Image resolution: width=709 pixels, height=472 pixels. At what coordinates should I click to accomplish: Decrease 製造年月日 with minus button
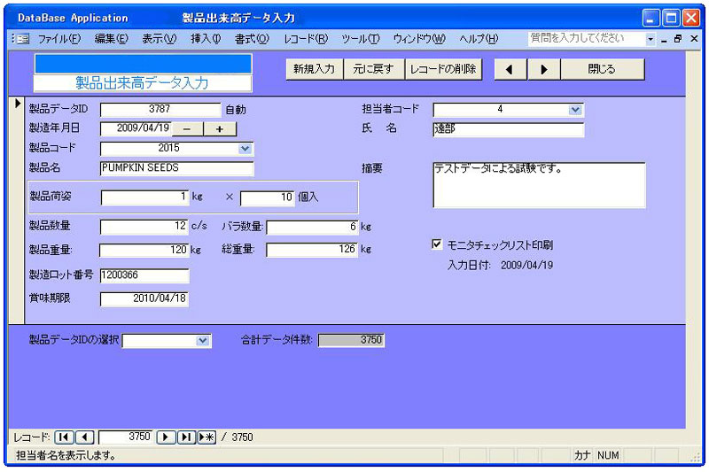click(x=187, y=128)
